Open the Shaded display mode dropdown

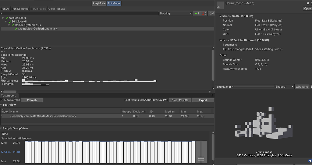click(x=284, y=87)
